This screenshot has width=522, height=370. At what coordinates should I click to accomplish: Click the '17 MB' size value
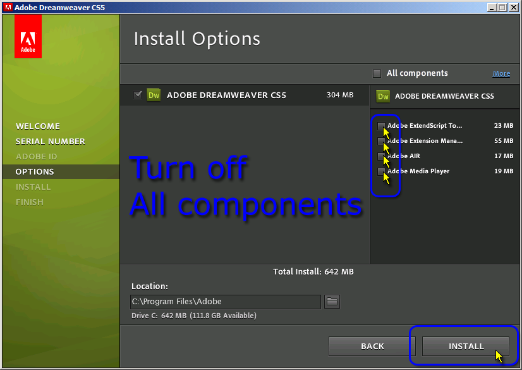(504, 156)
